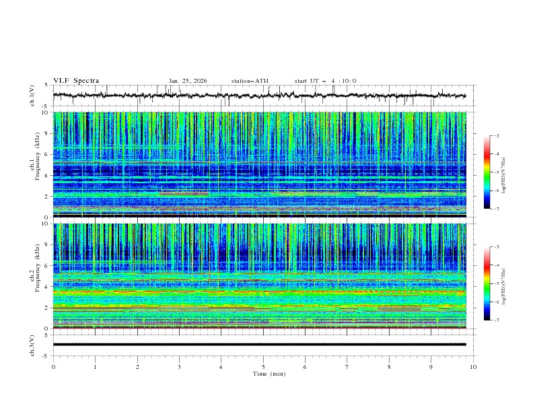Screen dimensions: 533x412
Task: Click the "1" tick on Time axis
Action: (x=95, y=367)
